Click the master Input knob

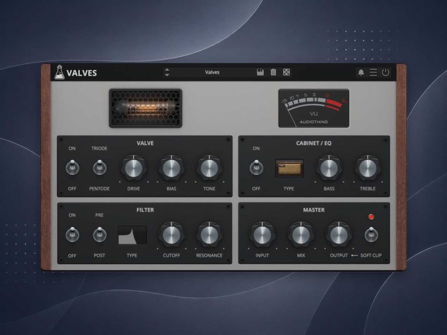[262, 235]
